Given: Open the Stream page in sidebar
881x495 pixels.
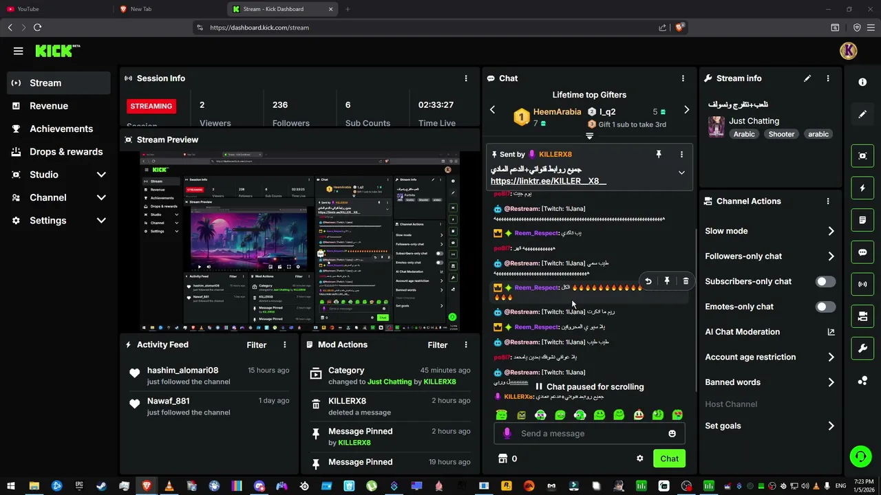Looking at the screenshot, I should pos(59,82).
